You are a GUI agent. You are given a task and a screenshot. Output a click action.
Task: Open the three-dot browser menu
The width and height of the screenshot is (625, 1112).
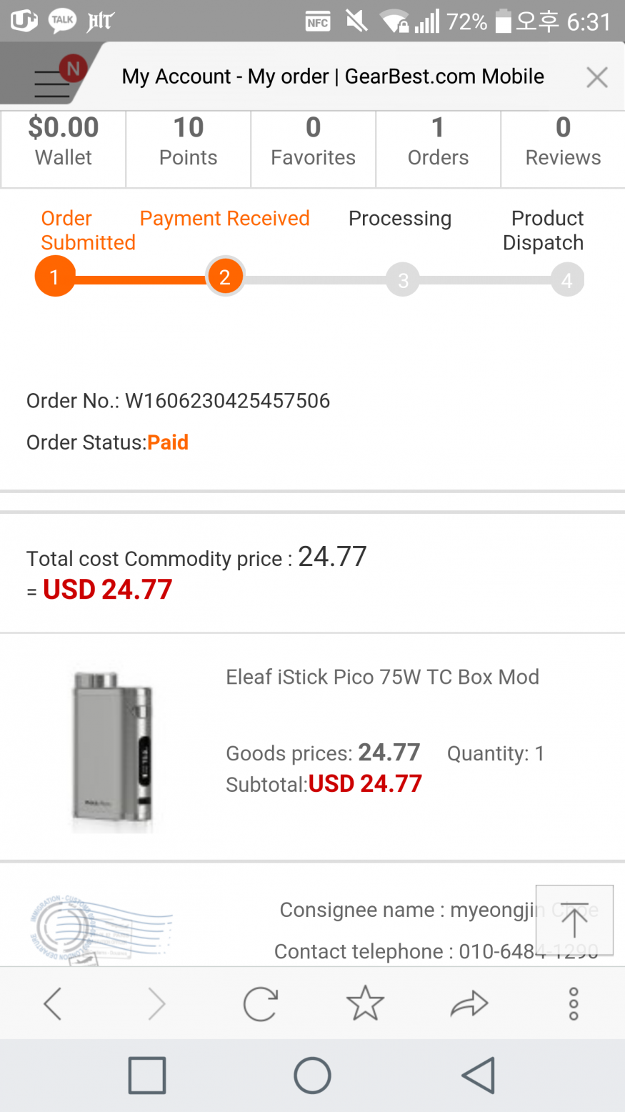(x=574, y=1003)
